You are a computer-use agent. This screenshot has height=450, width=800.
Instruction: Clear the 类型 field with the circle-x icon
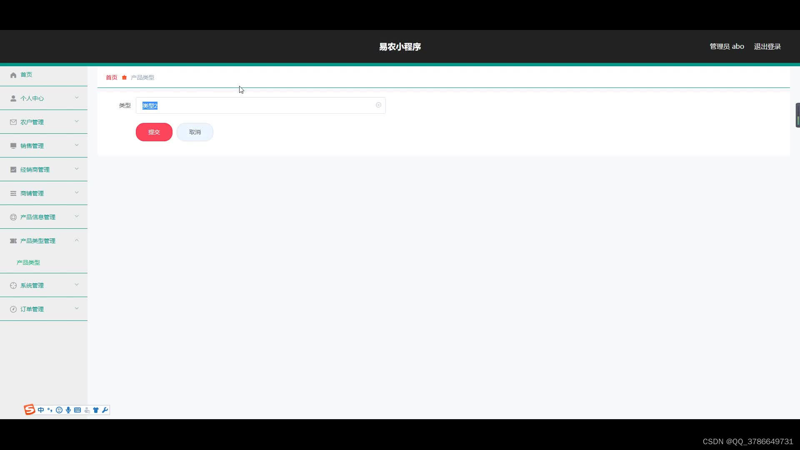378,105
